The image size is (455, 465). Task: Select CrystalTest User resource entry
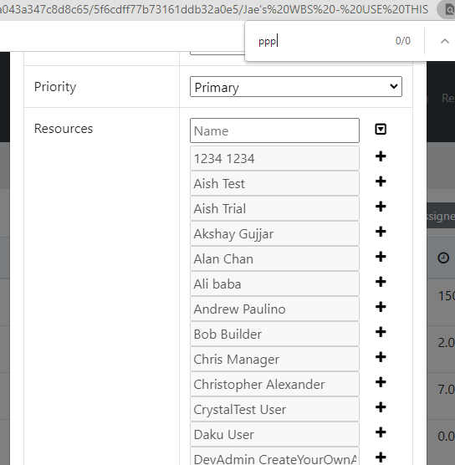tap(274, 409)
